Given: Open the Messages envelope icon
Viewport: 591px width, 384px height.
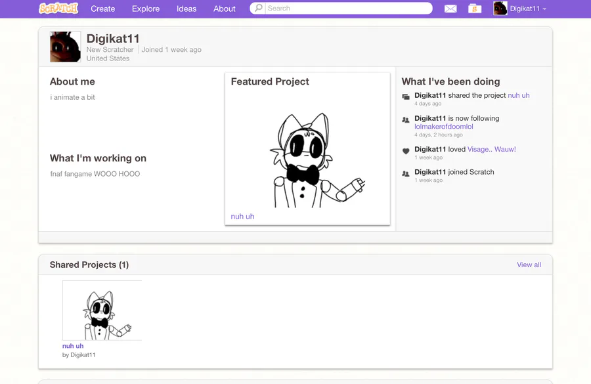Looking at the screenshot, I should click(450, 9).
